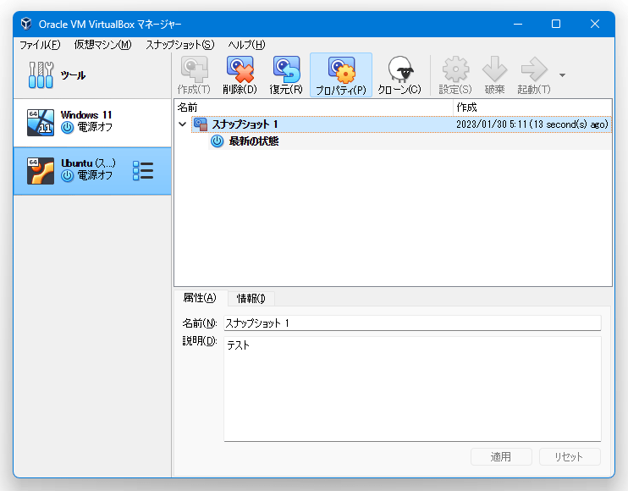Toggle the プロパティ(P) properties pane

point(341,75)
